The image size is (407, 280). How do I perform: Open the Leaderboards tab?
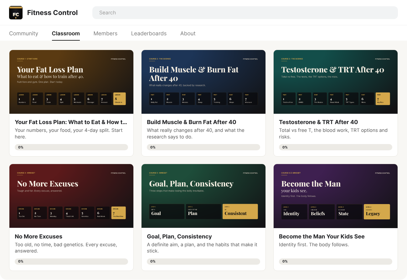[149, 33]
